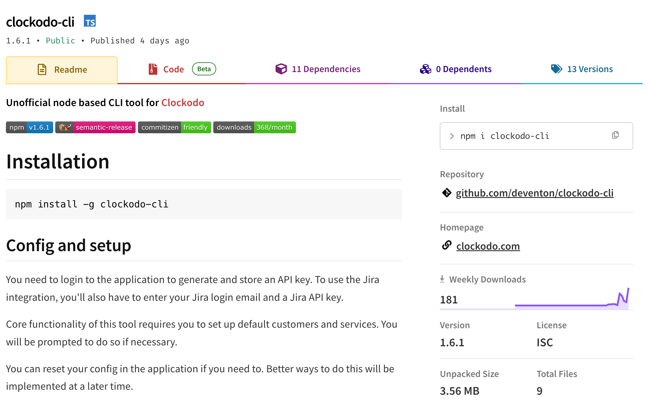Click the Weekly Downloads arrow icon
Viewport: 648px width, 403px height.
(442, 279)
